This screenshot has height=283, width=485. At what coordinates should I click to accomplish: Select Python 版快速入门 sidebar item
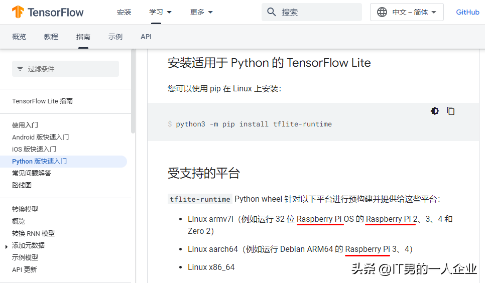point(63,161)
